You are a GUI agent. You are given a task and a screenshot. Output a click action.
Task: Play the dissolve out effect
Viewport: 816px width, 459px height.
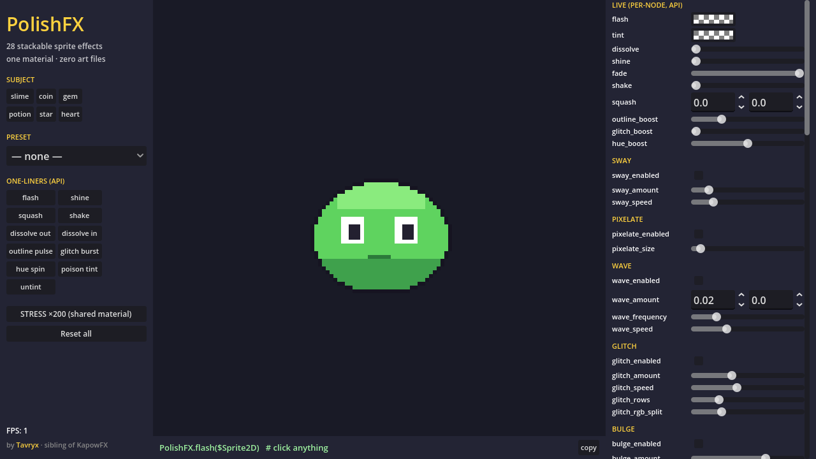pos(31,233)
